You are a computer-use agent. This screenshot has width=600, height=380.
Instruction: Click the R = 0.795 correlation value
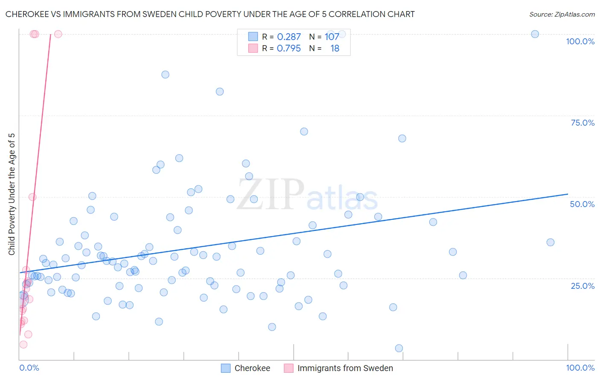pyautogui.click(x=281, y=48)
